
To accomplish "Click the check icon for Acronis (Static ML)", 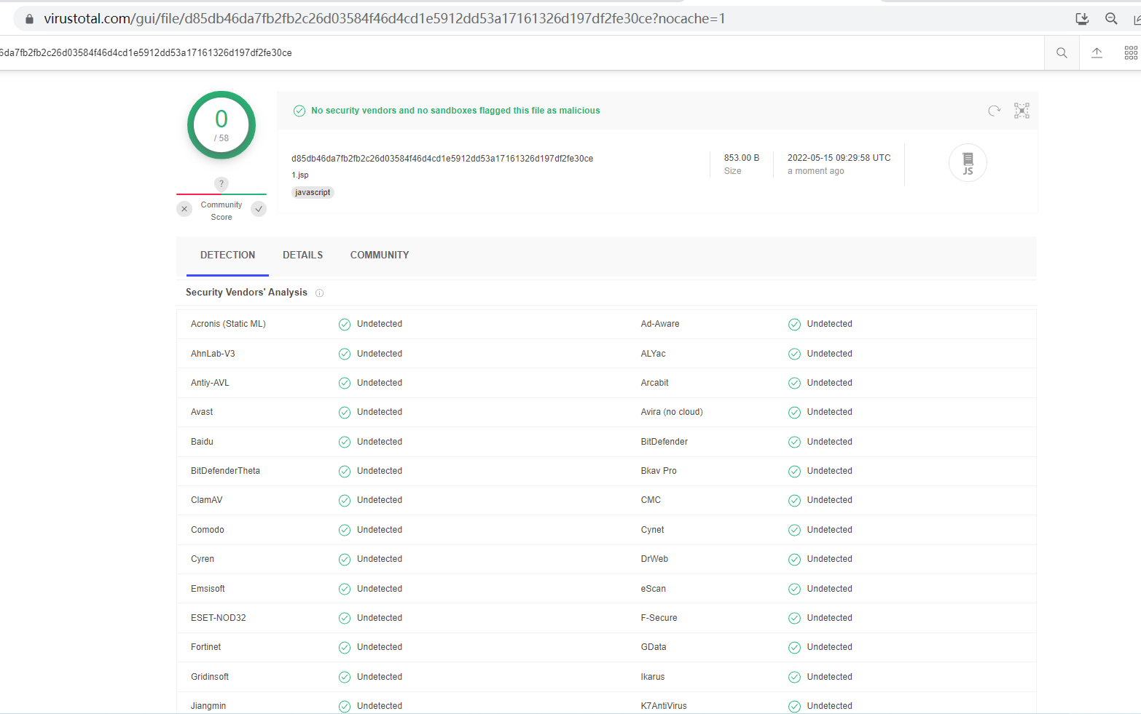I will pyautogui.click(x=345, y=325).
